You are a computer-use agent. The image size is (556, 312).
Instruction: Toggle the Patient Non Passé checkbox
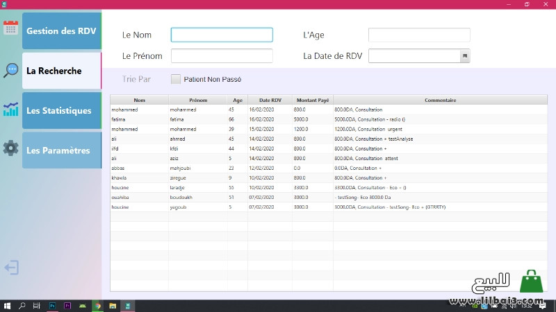click(x=176, y=79)
